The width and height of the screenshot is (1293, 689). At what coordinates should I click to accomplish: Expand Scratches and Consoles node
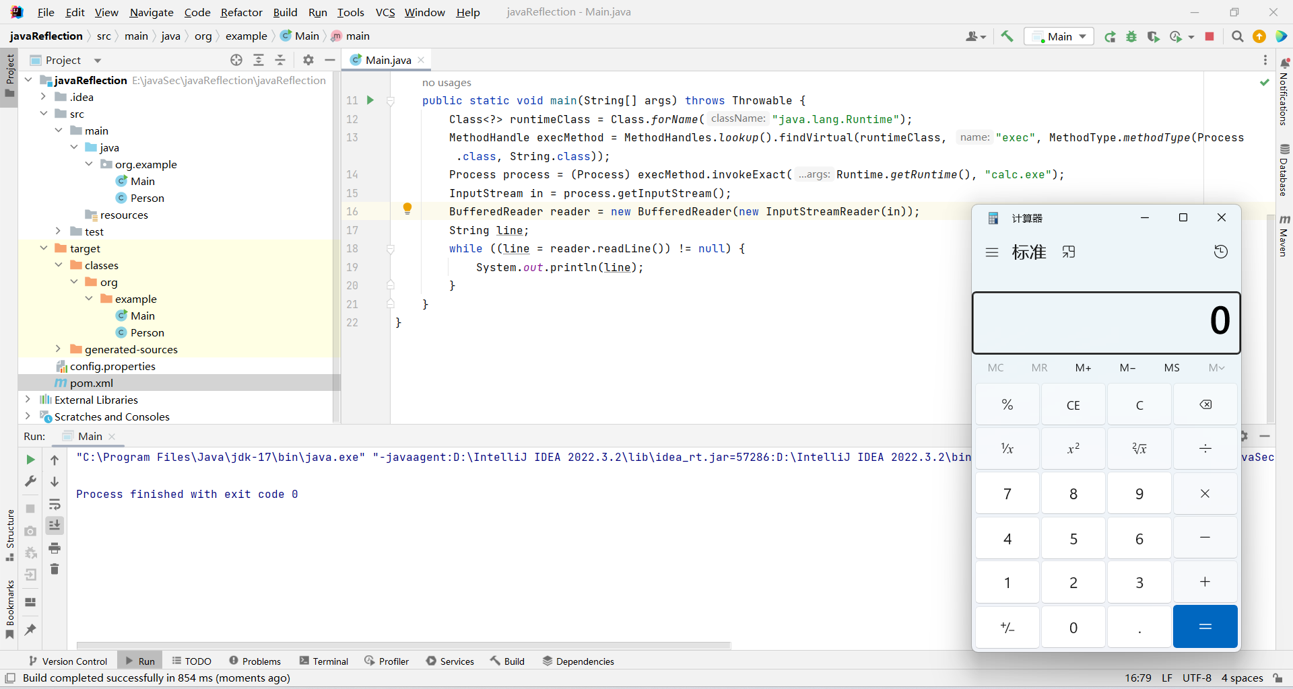tap(28, 416)
